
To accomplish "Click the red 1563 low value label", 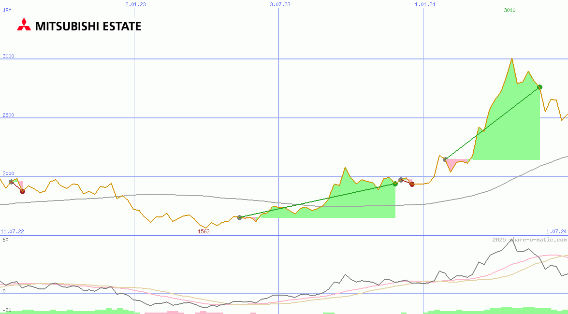I will [204, 231].
